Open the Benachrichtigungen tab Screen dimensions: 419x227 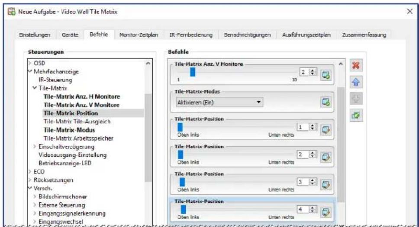pos(247,35)
